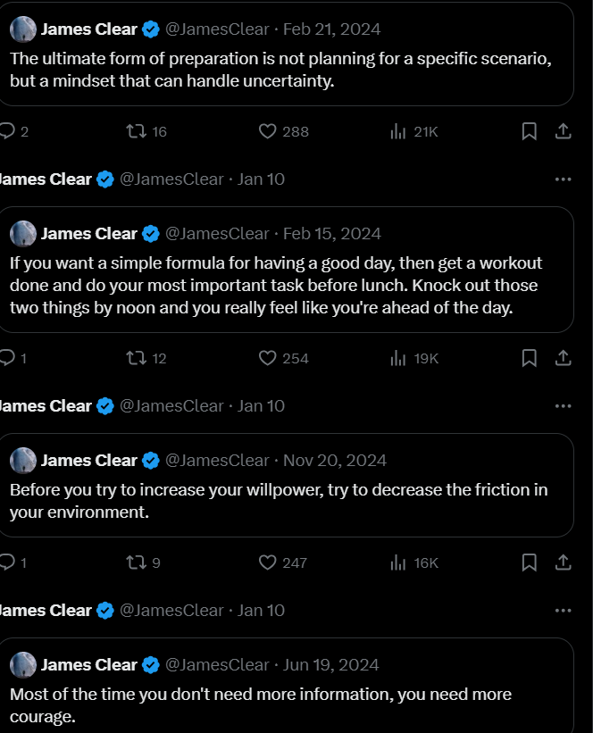Expand more options above Jun 19 tweet

pos(563,610)
